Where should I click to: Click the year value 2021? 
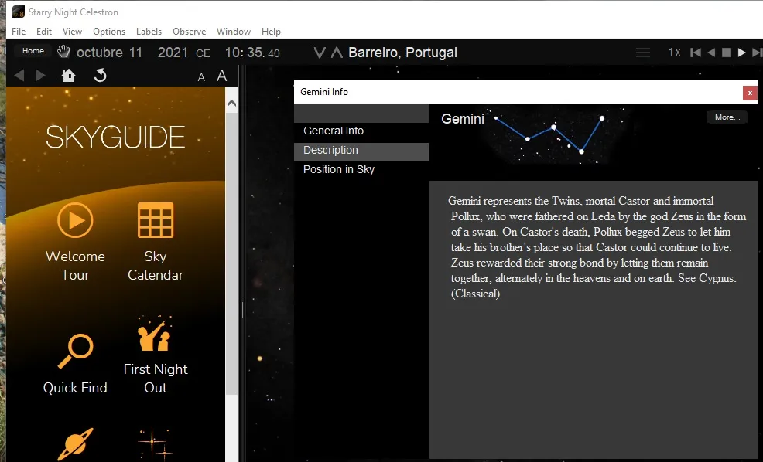(x=173, y=53)
